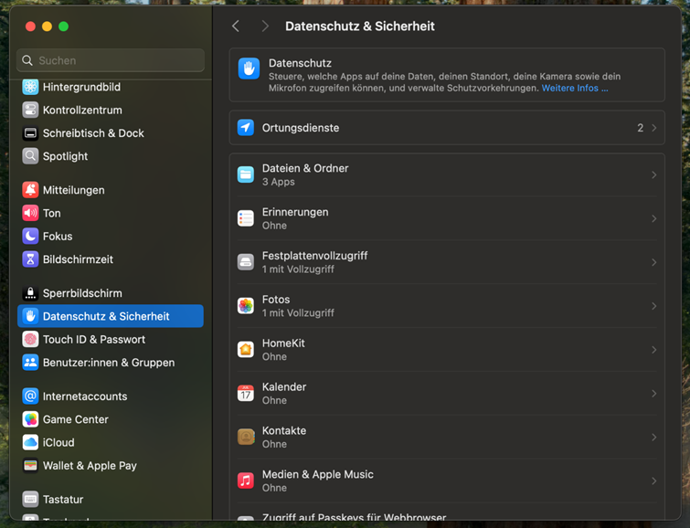Screen dimensions: 690x528
Task: Open the Weitere Infos link
Action: 575,88
